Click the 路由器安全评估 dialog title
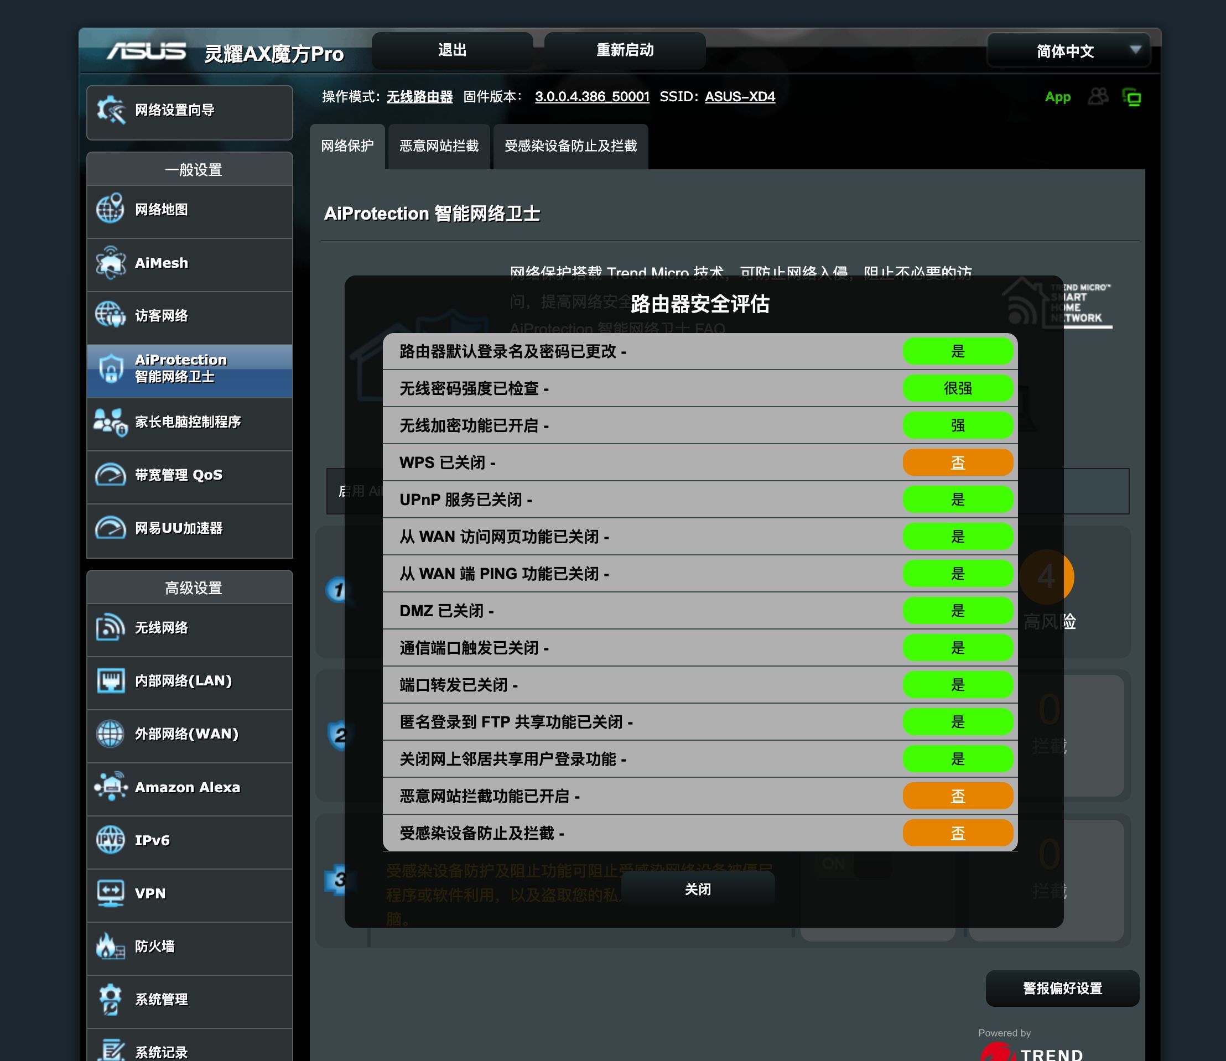 700,304
